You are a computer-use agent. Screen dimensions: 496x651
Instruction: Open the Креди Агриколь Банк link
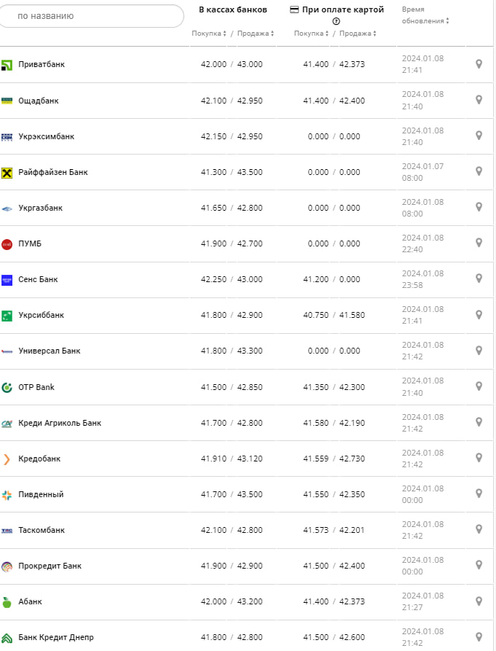click(60, 423)
